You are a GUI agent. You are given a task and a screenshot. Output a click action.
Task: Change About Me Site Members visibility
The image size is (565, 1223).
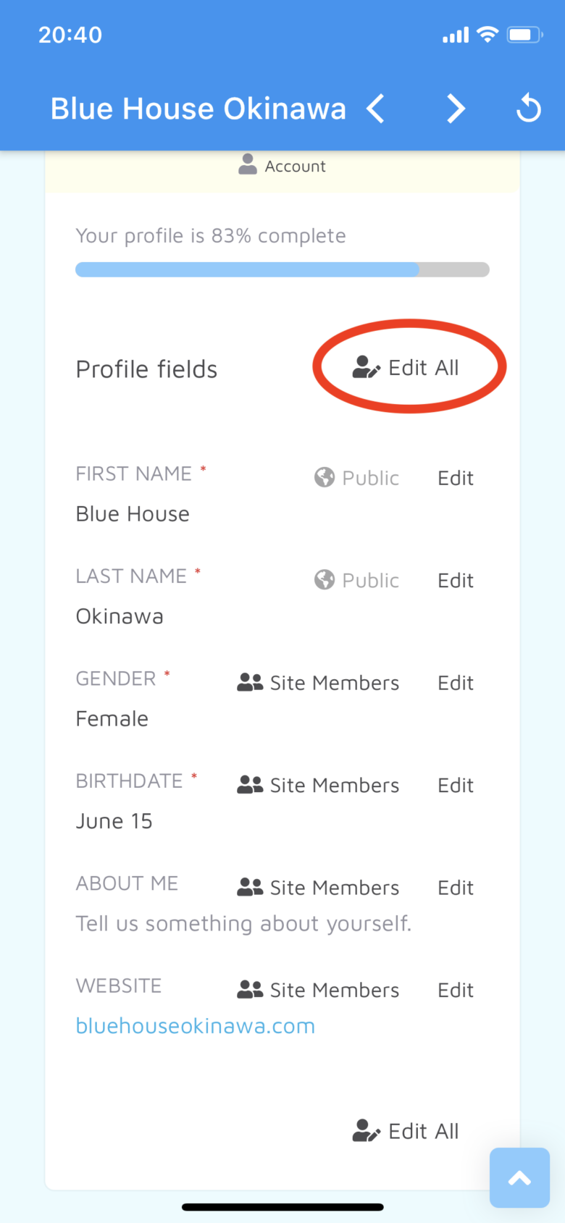coord(319,888)
